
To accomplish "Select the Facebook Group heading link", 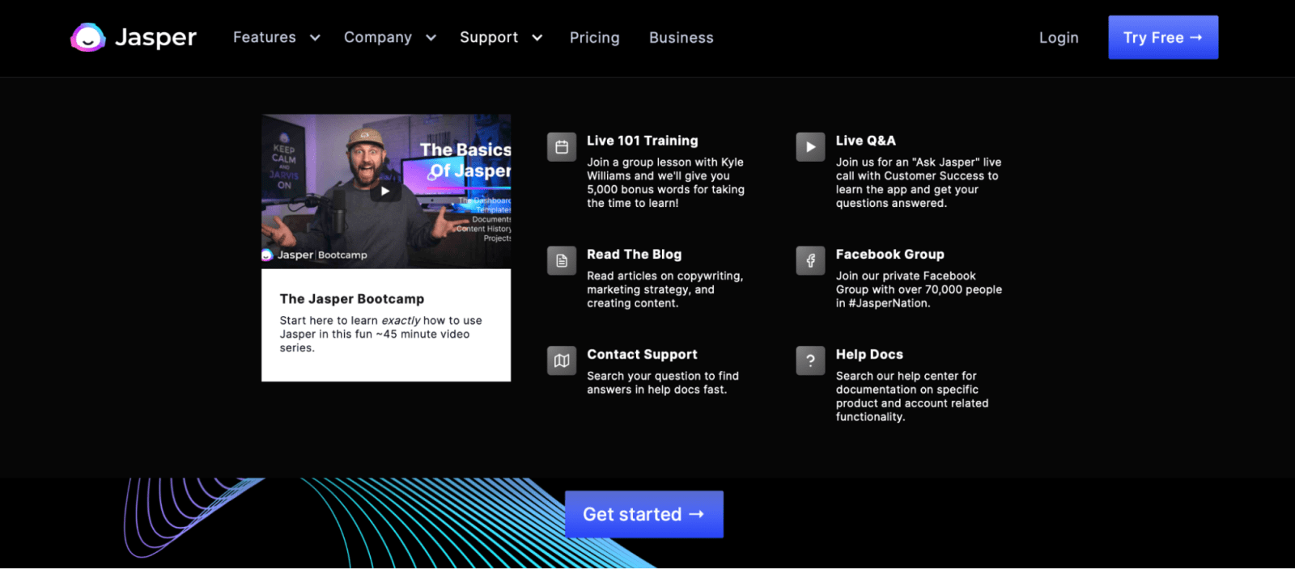I will click(x=890, y=255).
